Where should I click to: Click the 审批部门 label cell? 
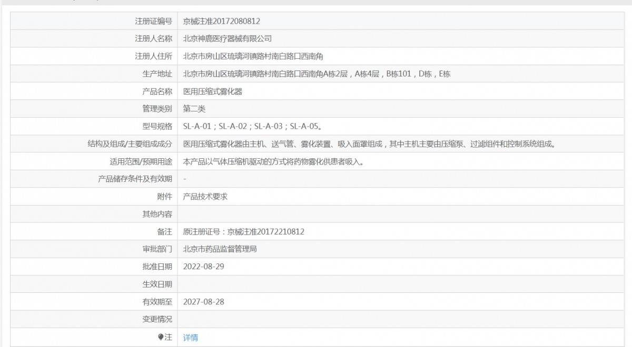(94, 249)
